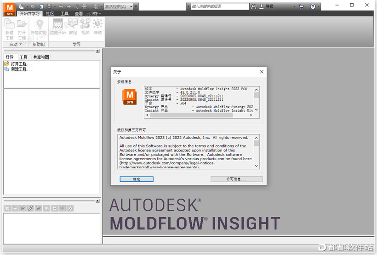This screenshot has height=255, width=377.
Task: Open the help icon dropdown arrow
Action: tap(318, 6)
